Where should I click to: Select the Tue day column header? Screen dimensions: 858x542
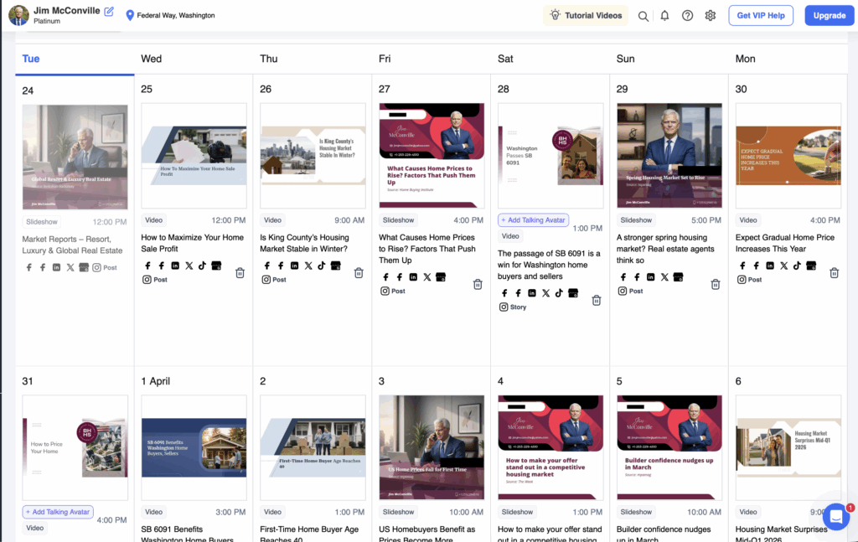[31, 59]
